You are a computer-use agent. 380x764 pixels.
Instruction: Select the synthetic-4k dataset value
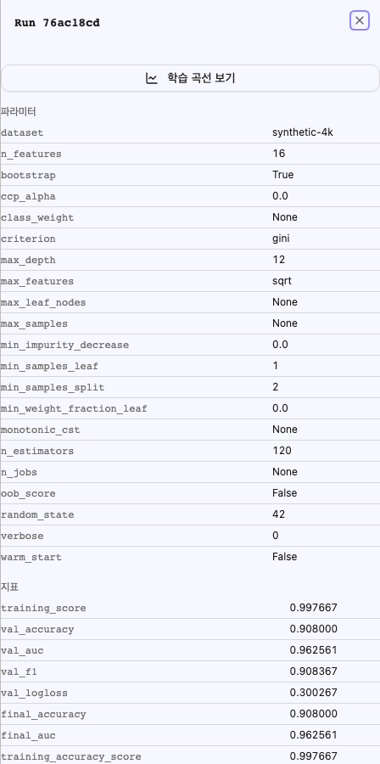coord(303,132)
